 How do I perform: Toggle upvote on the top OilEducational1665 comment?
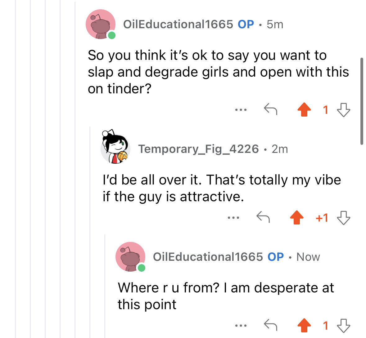click(304, 109)
